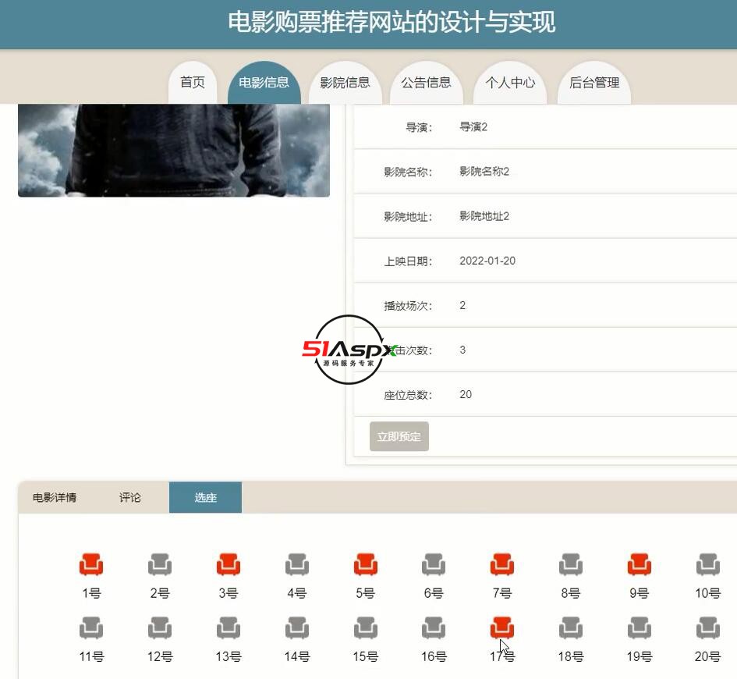Viewport: 737px width, 679px height.
Task: Toggle seat 20号 selection on
Action: [x=707, y=627]
